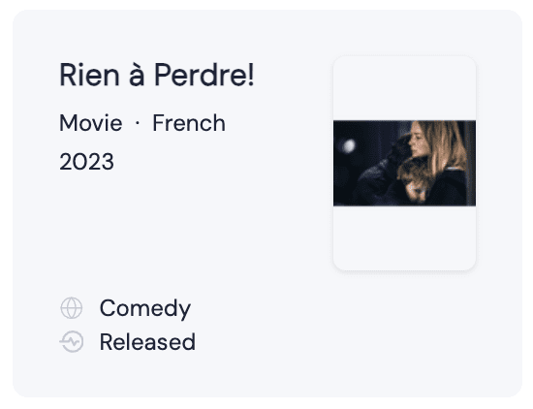Screen dimensions: 533x409
Task: Click the child's head in the film still
Action: (413, 178)
